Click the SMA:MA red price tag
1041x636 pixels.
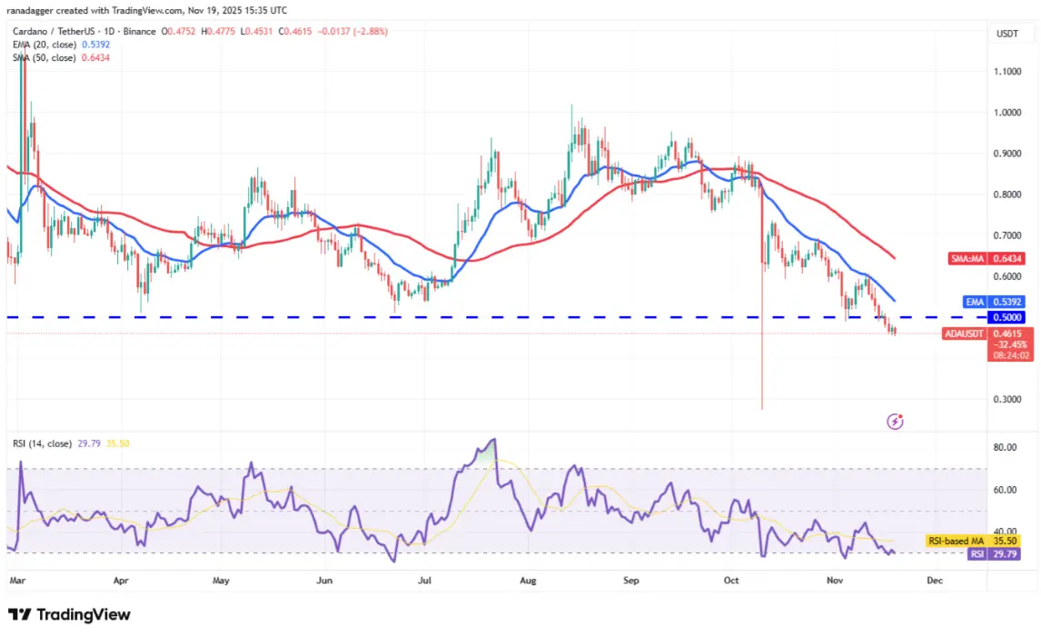point(967,258)
